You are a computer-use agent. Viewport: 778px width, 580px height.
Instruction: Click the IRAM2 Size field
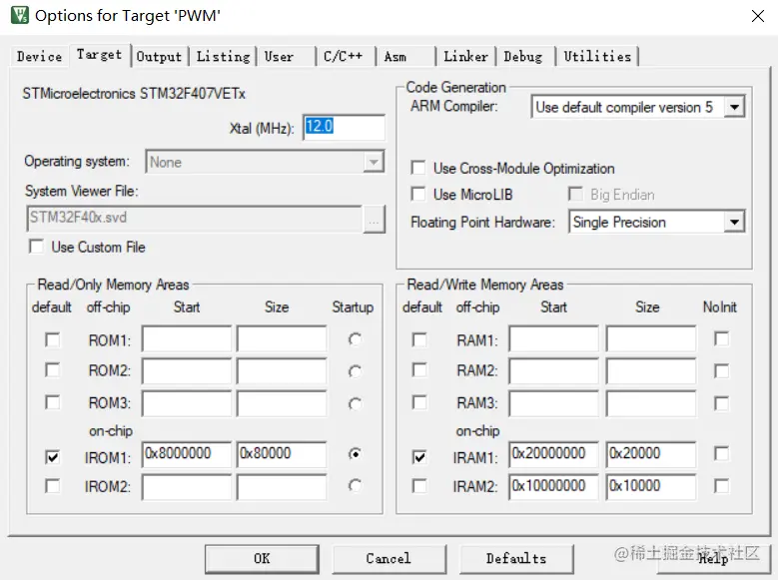[x=650, y=486]
